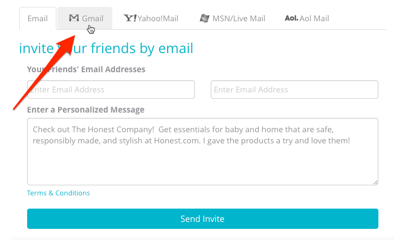Focus the left Enter Email Address field

111,89
